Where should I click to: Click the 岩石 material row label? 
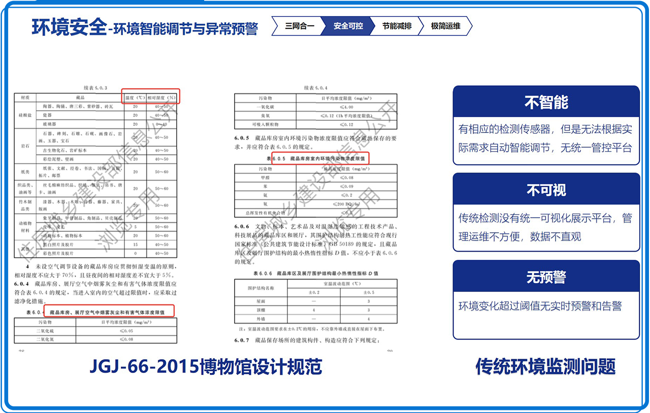tap(25, 146)
